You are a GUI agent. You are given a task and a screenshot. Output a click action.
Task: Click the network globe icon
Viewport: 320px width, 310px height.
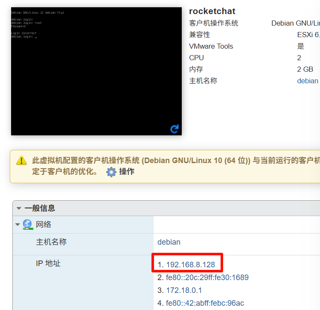(x=28, y=225)
